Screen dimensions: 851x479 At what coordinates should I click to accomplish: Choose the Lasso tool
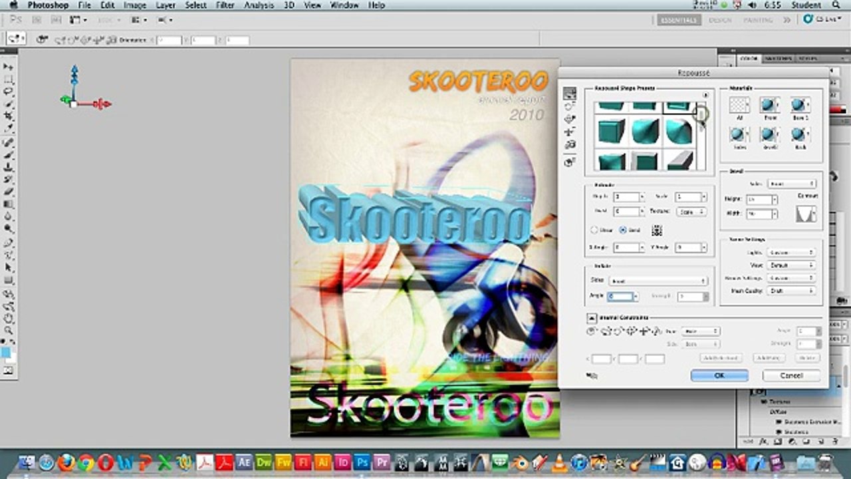click(9, 92)
